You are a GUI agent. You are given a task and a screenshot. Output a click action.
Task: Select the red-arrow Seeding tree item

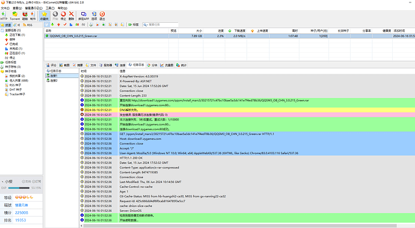(x=10, y=40)
